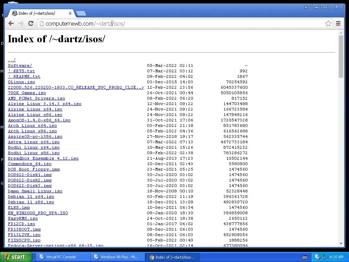Switch to Windows 98 Plus taskbar window

tap(118, 257)
